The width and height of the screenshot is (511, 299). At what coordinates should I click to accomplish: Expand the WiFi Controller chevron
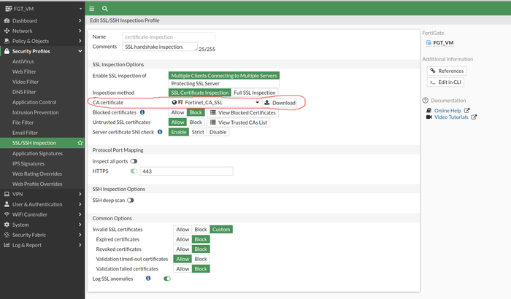80,214
